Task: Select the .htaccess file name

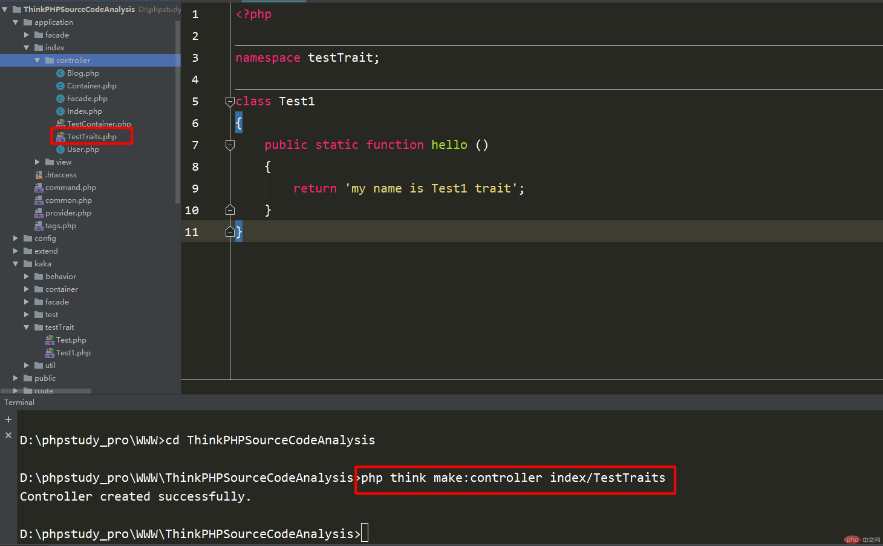Action: tap(61, 175)
